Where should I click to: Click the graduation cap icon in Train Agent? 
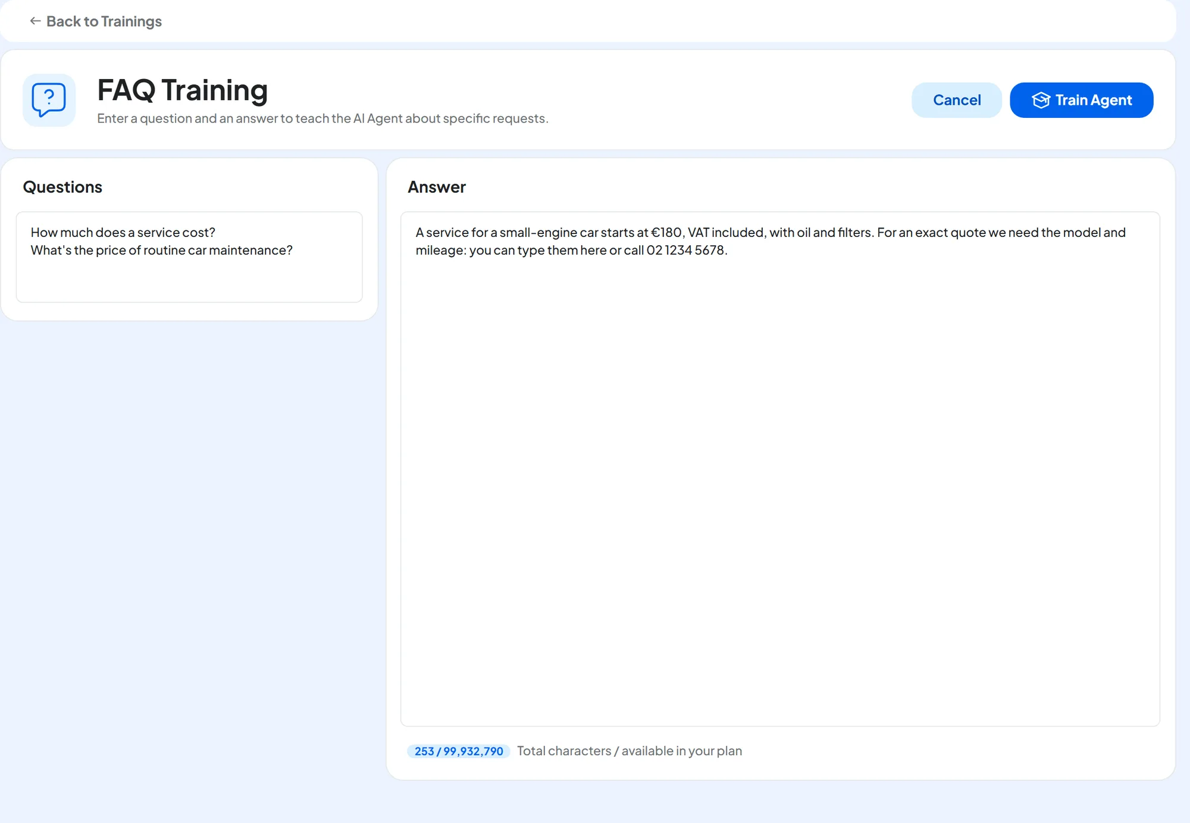(x=1041, y=100)
